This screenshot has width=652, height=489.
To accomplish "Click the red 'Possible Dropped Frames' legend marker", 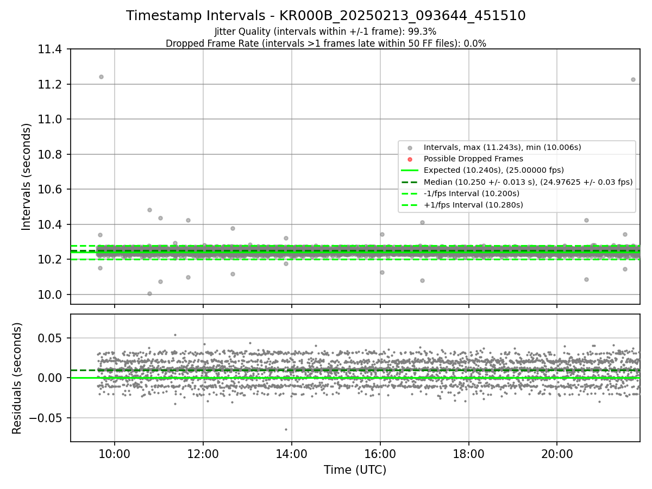I will 410,159.
